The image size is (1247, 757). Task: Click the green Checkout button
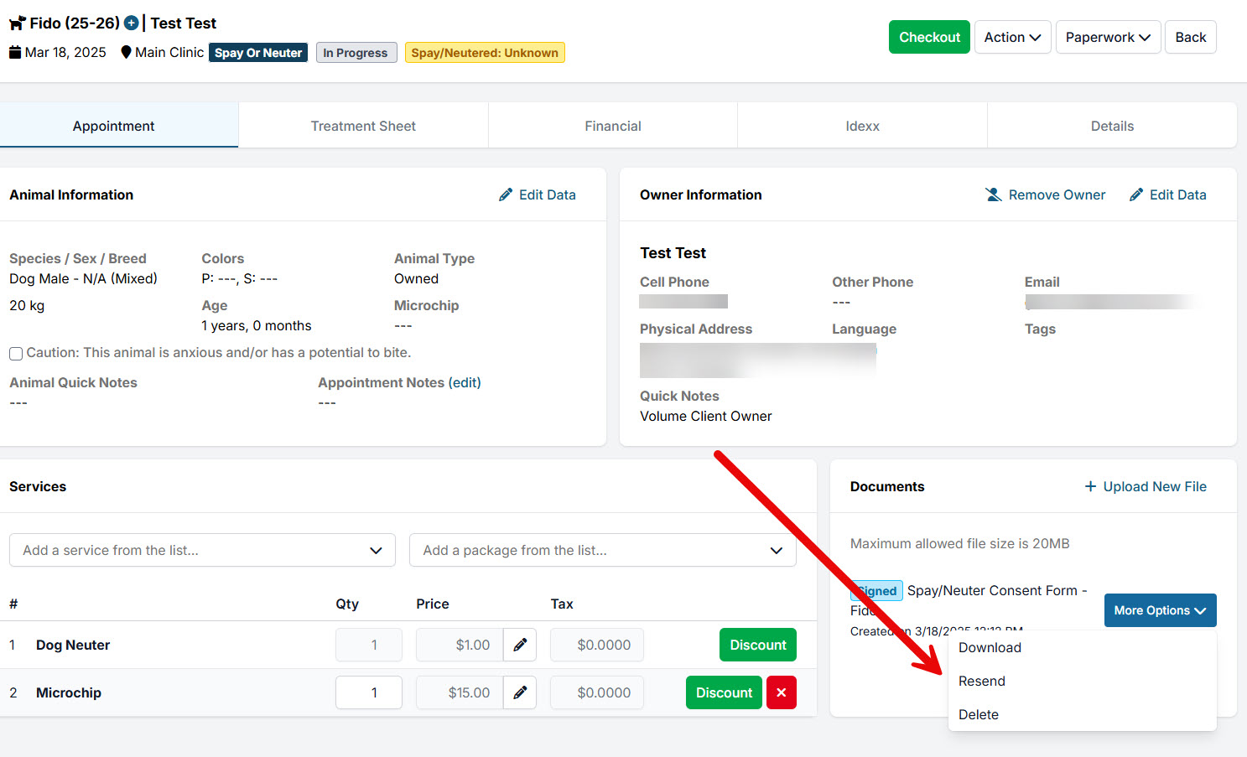tap(929, 37)
